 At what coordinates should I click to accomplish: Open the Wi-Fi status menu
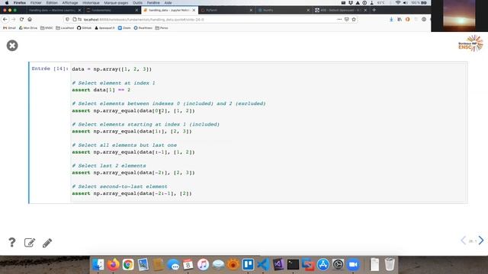[x=398, y=3]
